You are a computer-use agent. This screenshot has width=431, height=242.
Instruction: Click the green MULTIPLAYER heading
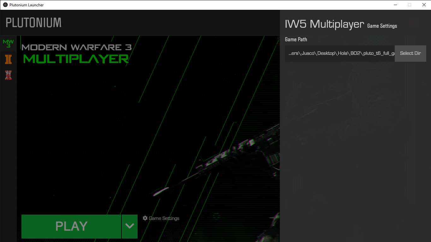tap(76, 59)
